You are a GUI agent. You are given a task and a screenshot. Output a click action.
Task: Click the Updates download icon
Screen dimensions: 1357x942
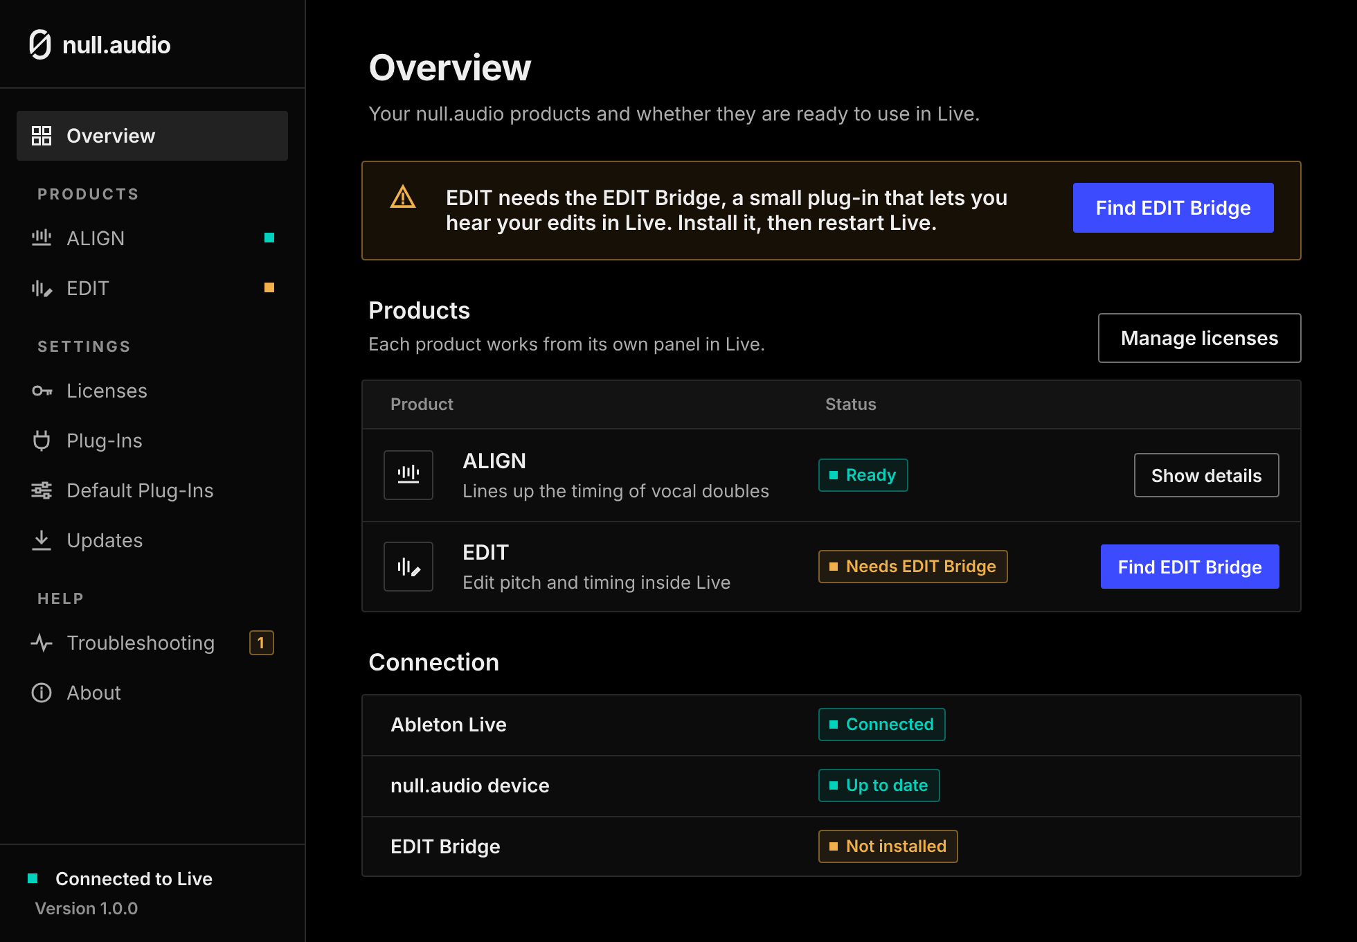pos(42,540)
